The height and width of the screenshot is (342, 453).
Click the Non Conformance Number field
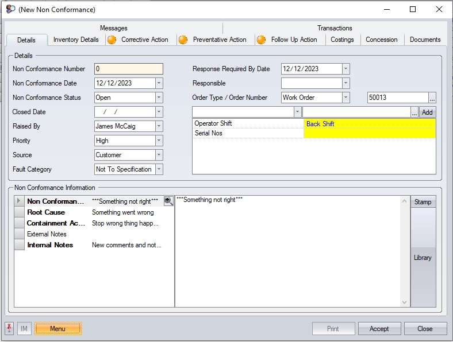point(129,69)
